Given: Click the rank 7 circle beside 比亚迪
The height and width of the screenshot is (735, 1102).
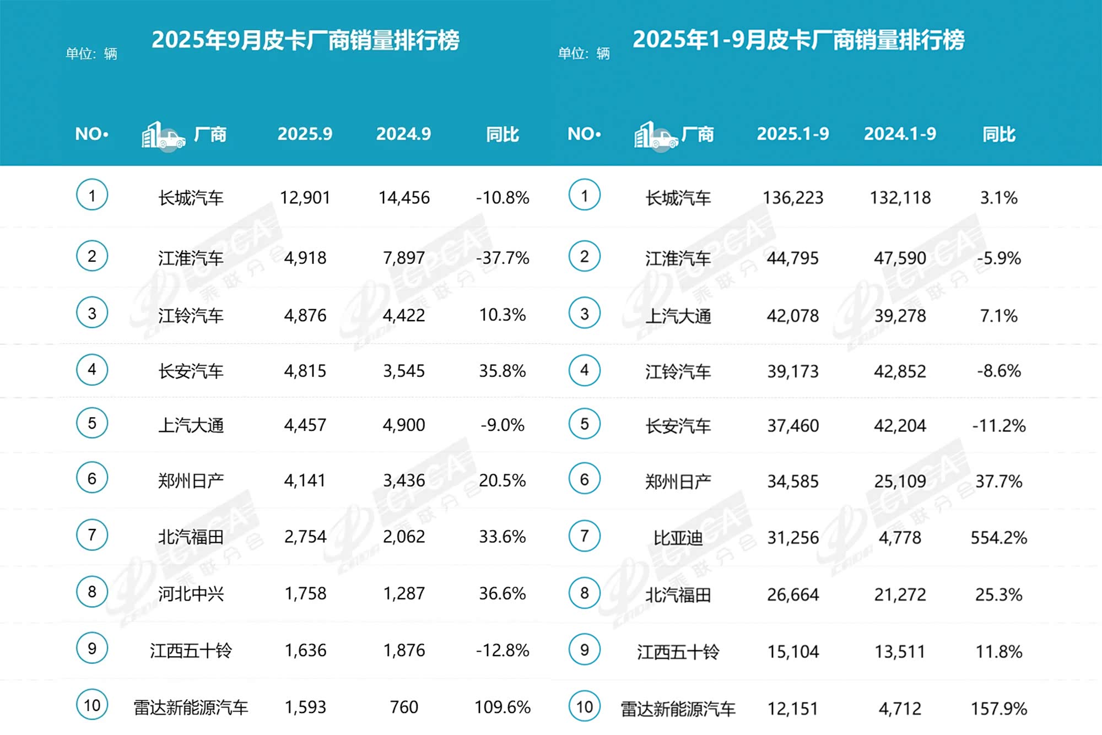Looking at the screenshot, I should 585,536.
